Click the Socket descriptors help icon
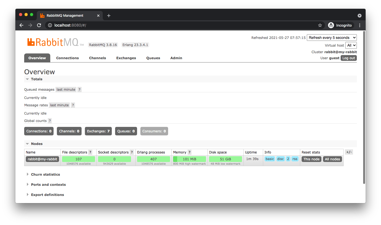 coord(132,152)
